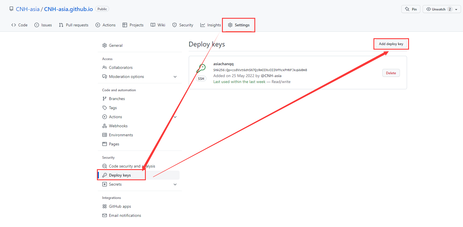Expand the Actions sidebar chevron
Image resolution: width=463 pixels, height=227 pixels.
[x=175, y=117]
